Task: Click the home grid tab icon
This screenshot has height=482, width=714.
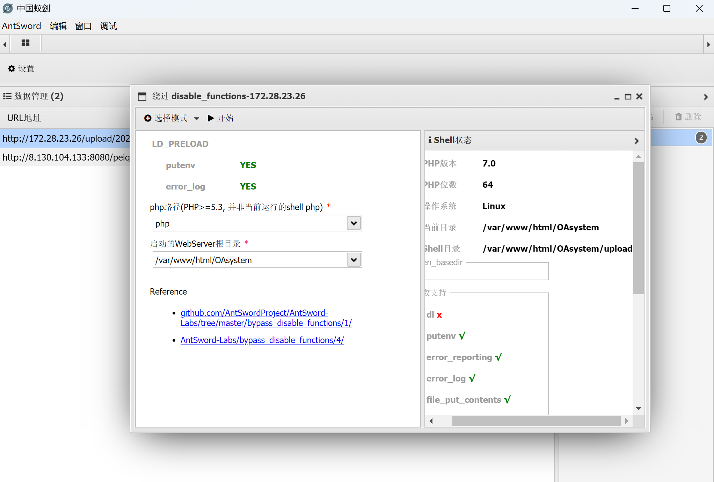Action: click(x=25, y=43)
